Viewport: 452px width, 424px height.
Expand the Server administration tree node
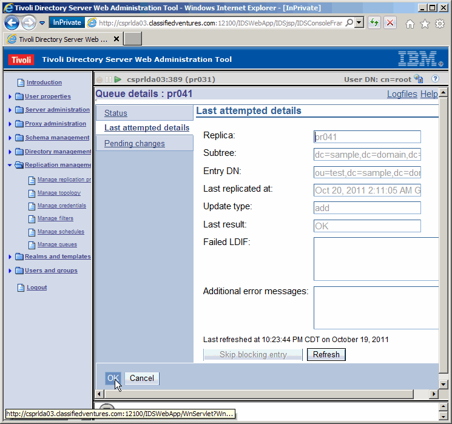point(10,110)
